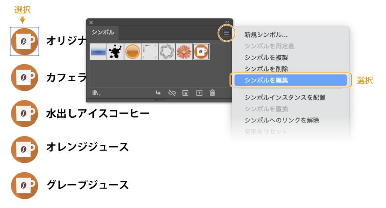386x208 pixels.
Task: Choose シンボルを編集 menu item
Action: click(291, 80)
